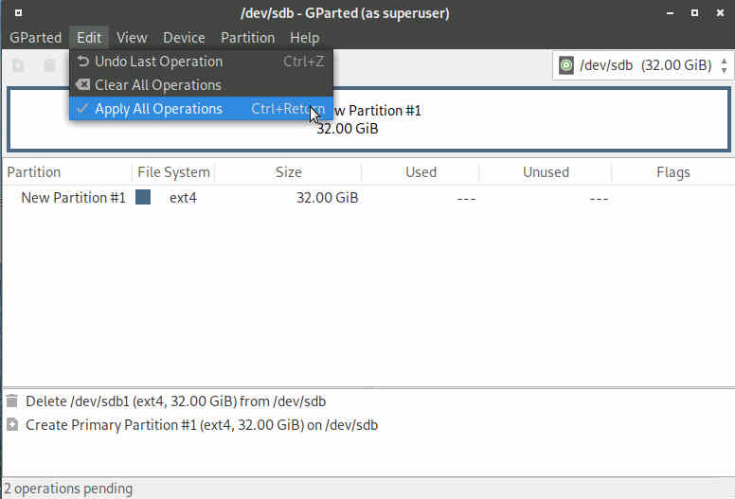This screenshot has height=499, width=735.
Task: Open the Help menu
Action: (x=304, y=38)
